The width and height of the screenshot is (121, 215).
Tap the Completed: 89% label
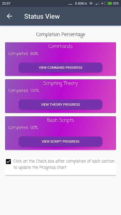pyautogui.click(x=23, y=54)
